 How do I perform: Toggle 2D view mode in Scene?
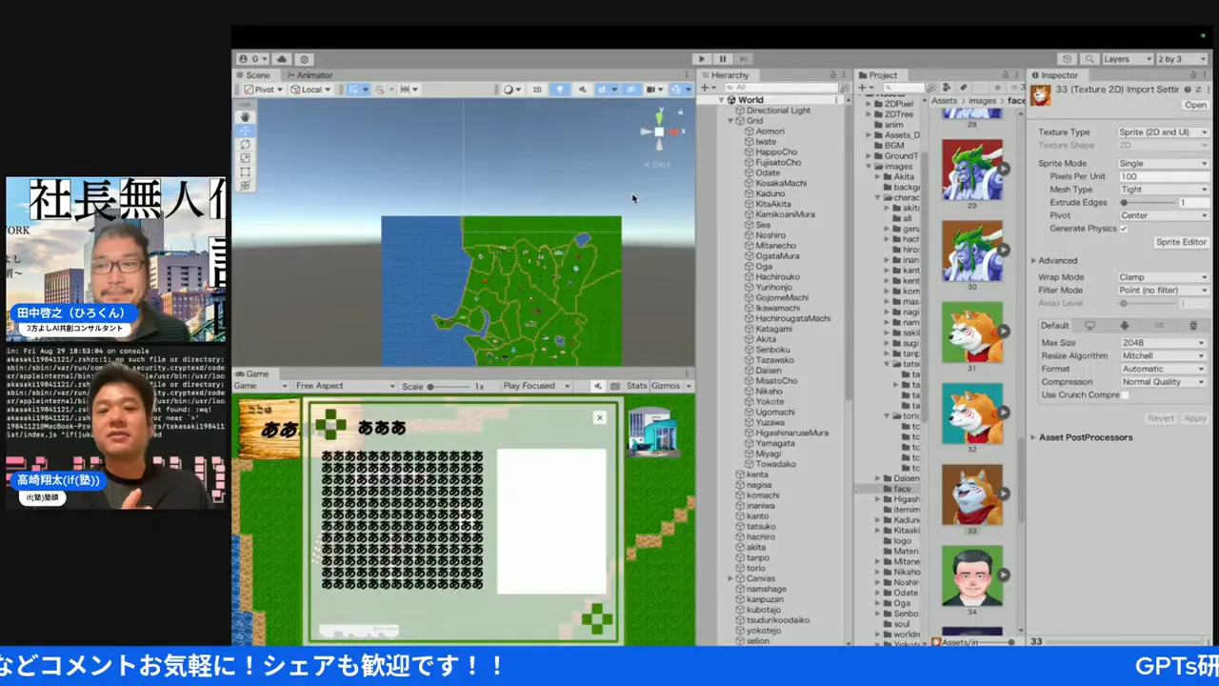pyautogui.click(x=536, y=90)
